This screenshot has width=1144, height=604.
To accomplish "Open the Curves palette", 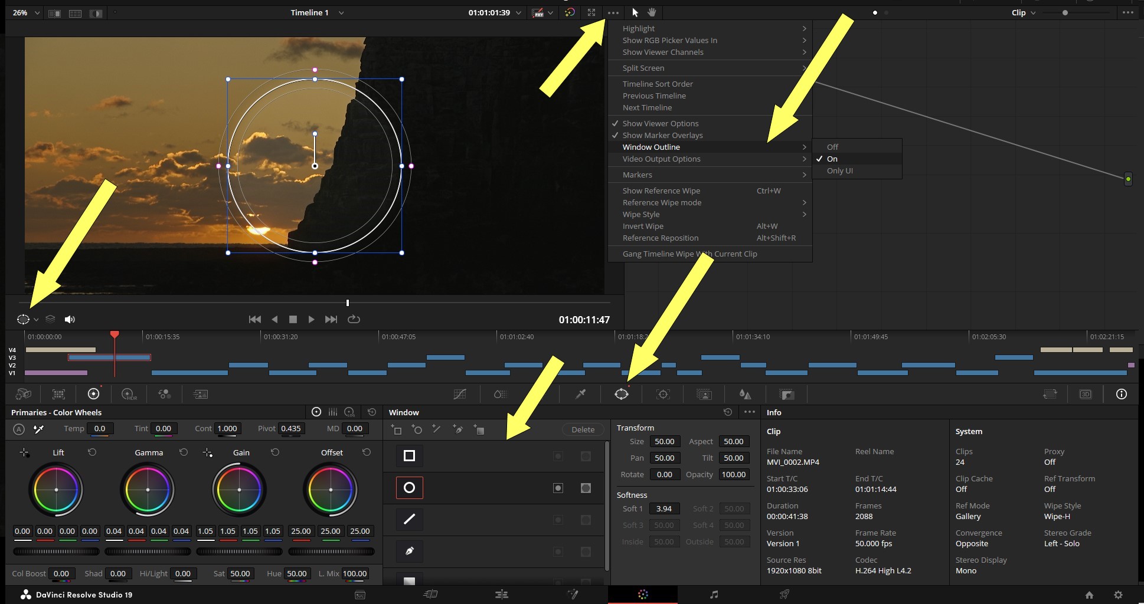I will coord(460,394).
